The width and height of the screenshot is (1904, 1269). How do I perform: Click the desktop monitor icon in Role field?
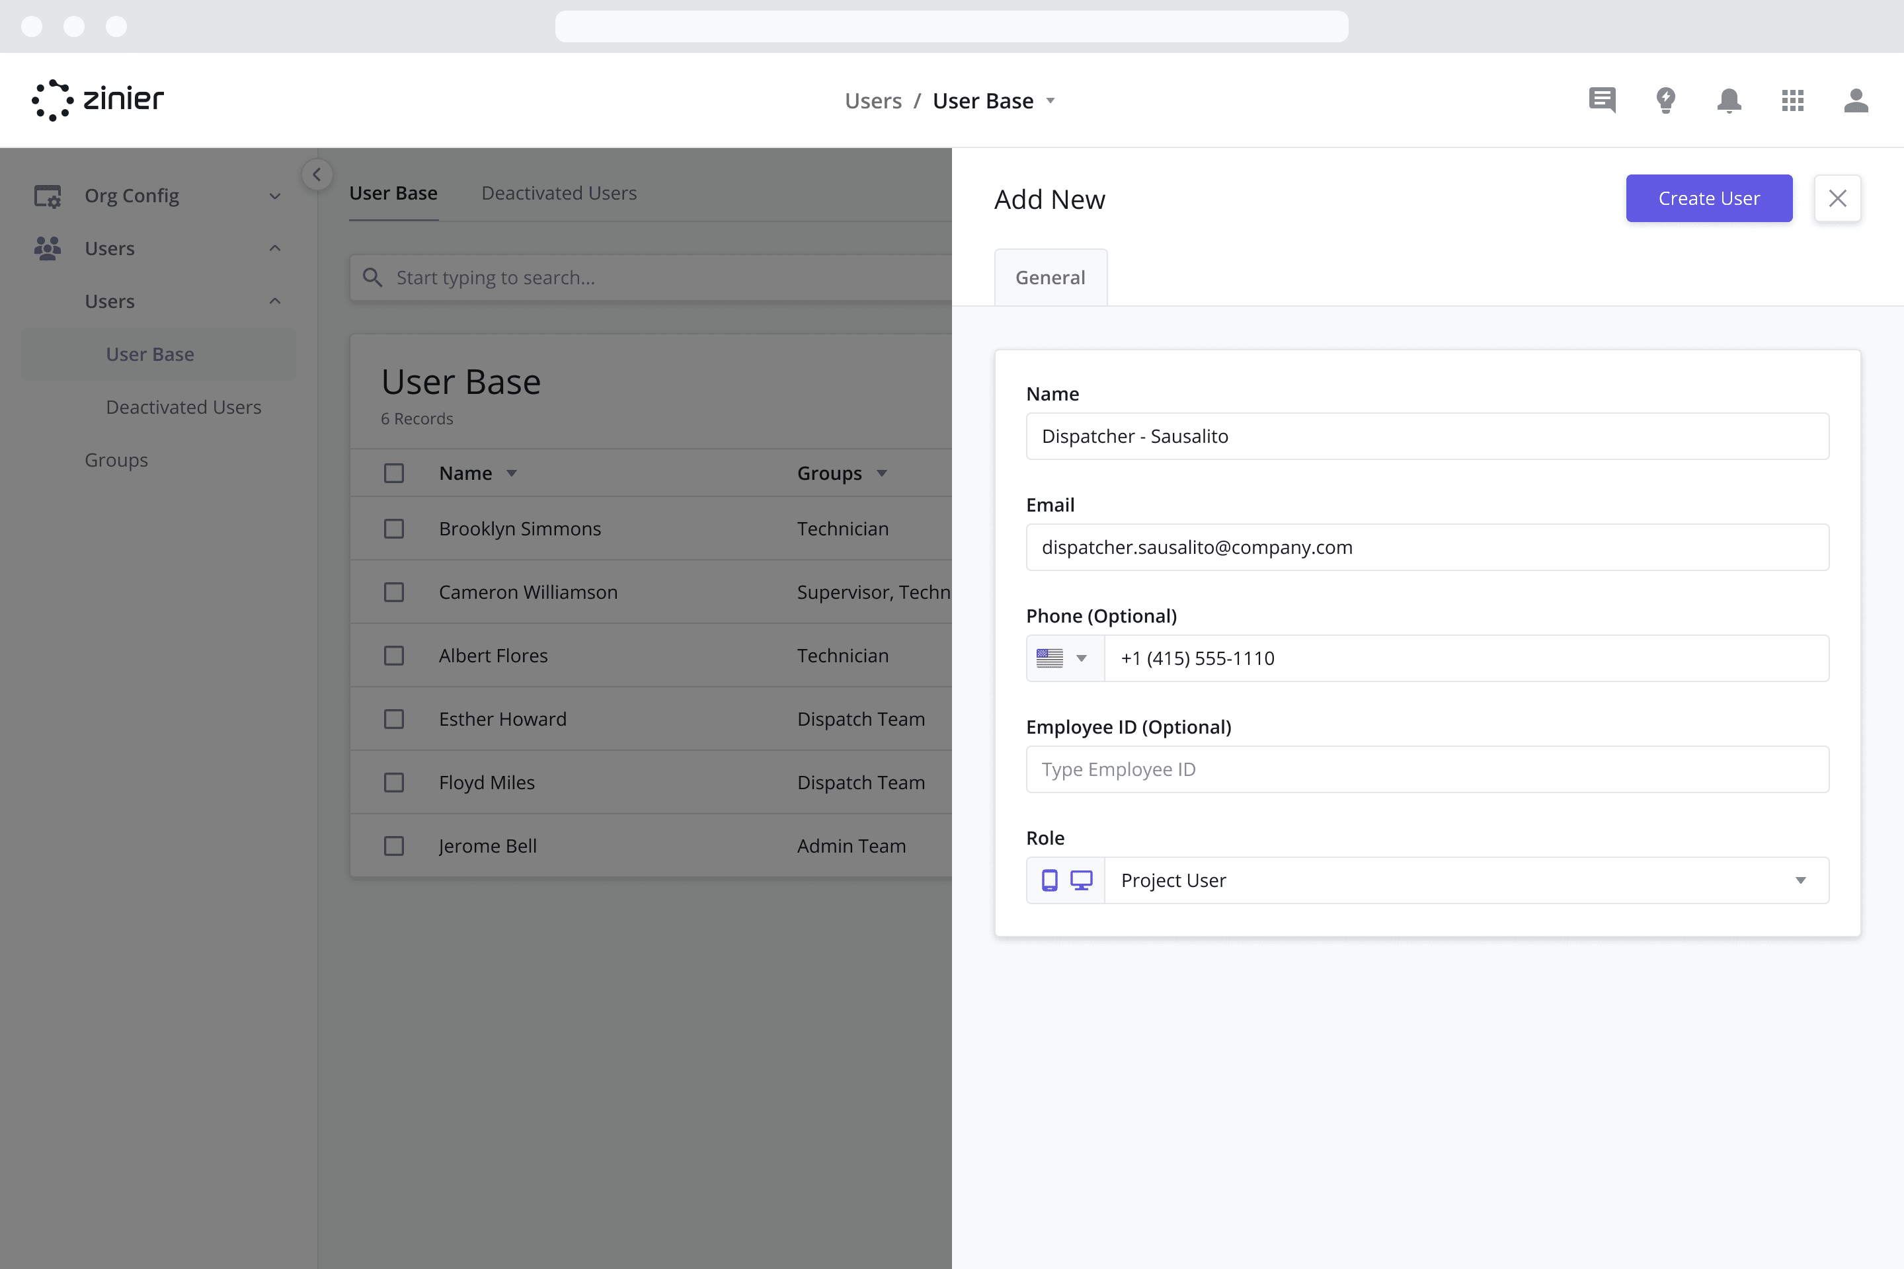click(1082, 880)
